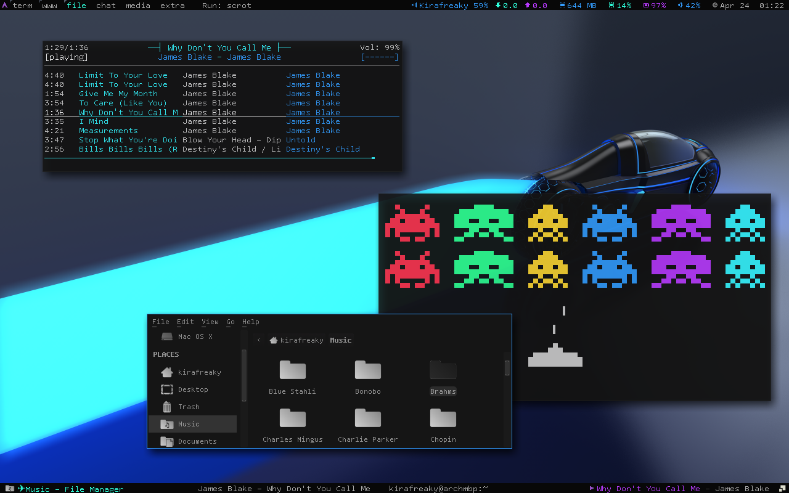Select 'To Care (Like You)' track row
The width and height of the screenshot is (789, 493).
222,103
